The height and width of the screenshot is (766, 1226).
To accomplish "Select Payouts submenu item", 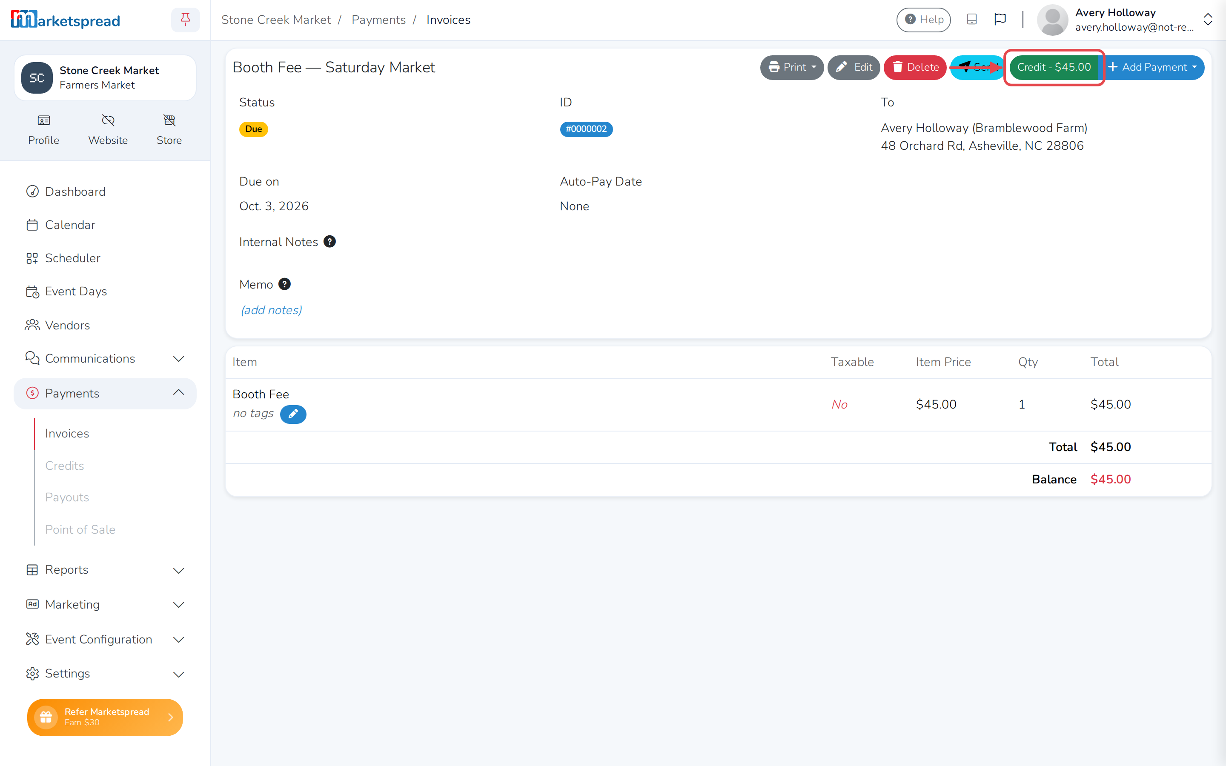I will pos(67,497).
